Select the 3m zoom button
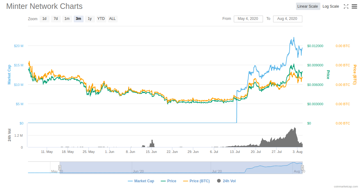Image resolution: width=361 pixels, height=189 pixels. tap(78, 19)
